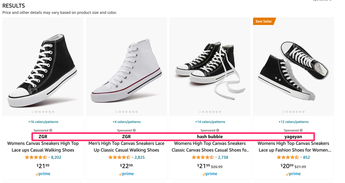View 2,738 ratings for hash bubbie shoes
The height and width of the screenshot is (183, 345).
coord(223,157)
